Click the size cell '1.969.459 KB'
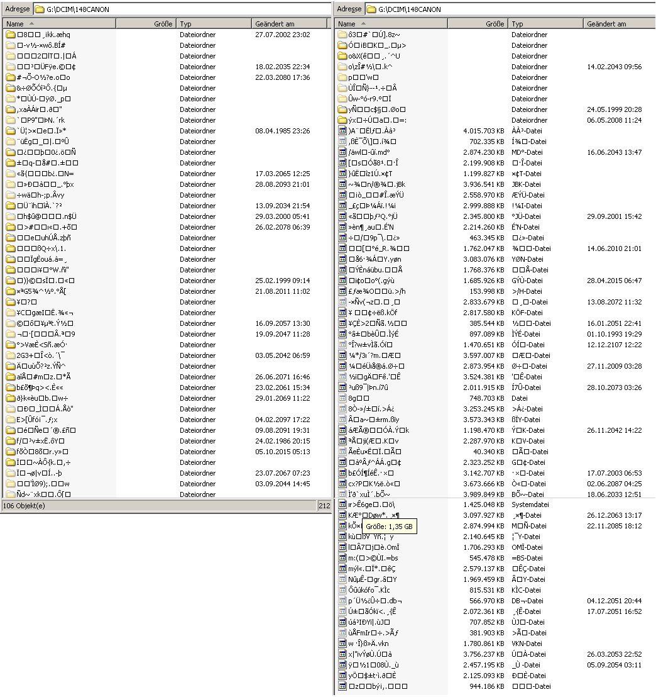656x697 pixels. 484,579
